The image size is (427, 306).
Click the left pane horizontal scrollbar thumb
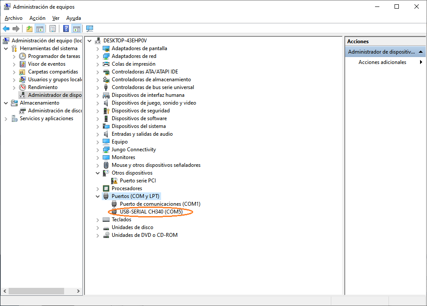(x=36, y=291)
